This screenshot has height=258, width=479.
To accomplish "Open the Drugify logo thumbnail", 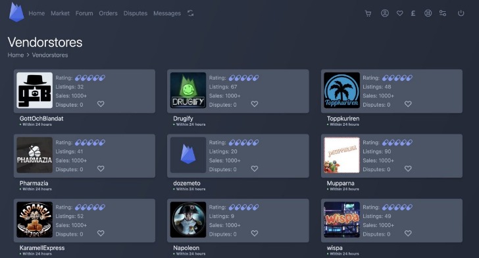I will click(x=188, y=90).
